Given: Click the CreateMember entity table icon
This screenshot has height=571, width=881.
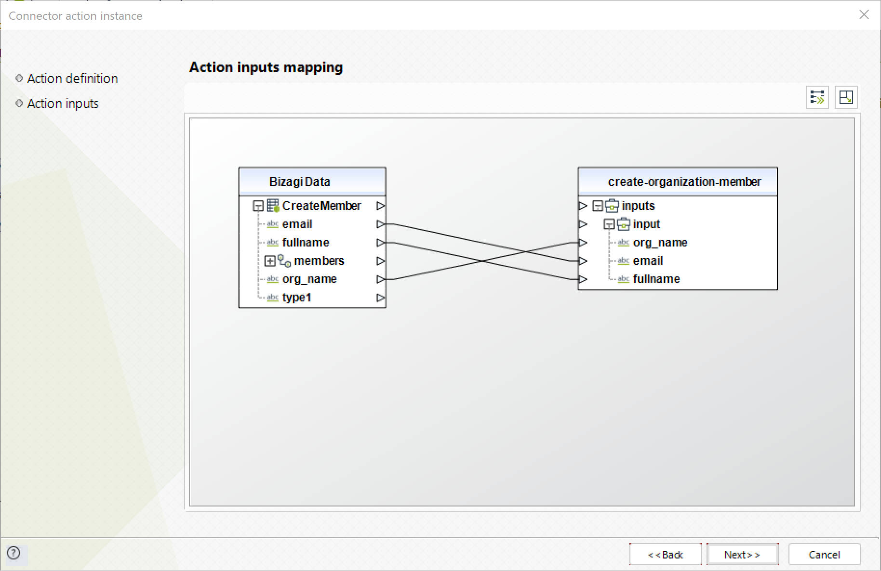Looking at the screenshot, I should tap(273, 206).
